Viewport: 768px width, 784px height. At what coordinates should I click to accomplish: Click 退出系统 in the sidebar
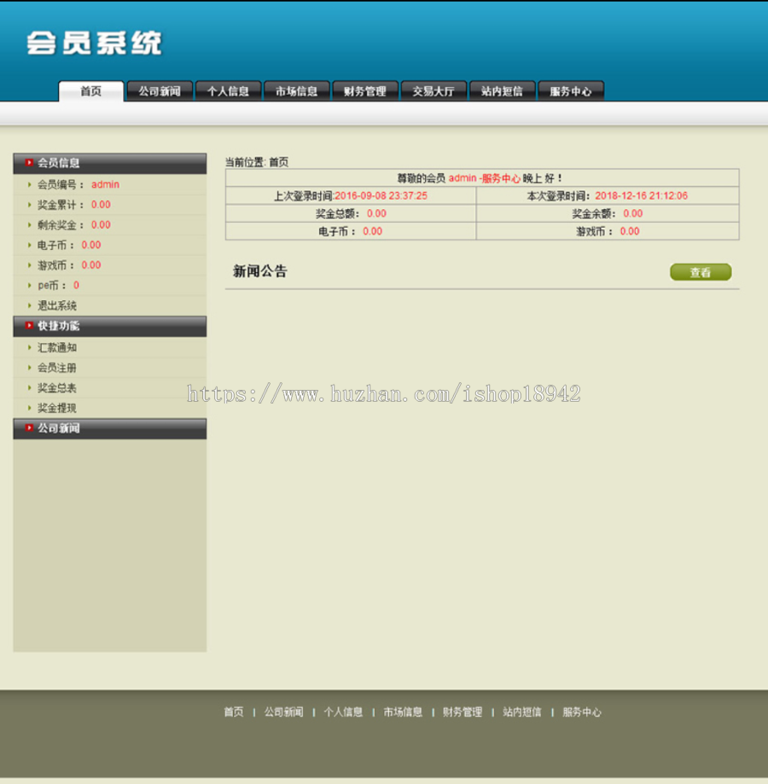[x=57, y=305]
